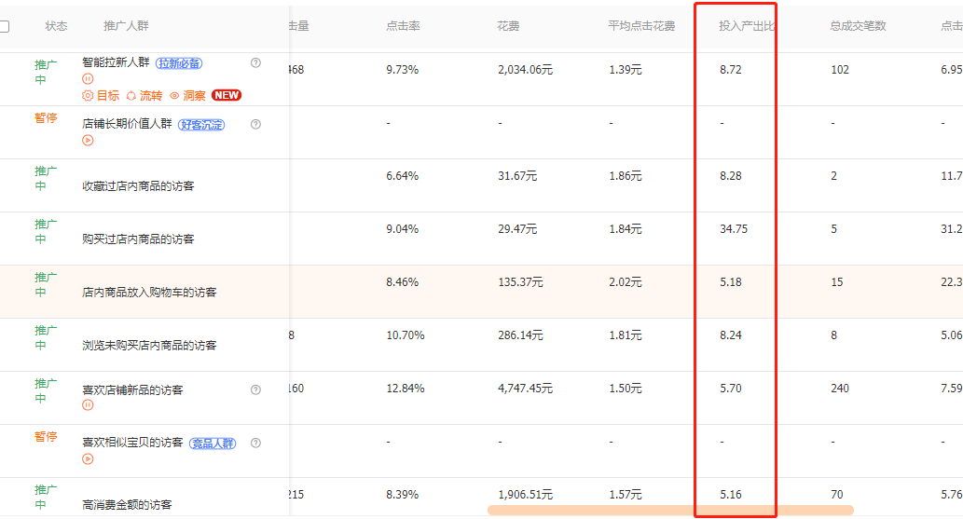Viewport: 963px width, 519px height.
Task: Open 流转 under 智能拉新人群
Action: point(144,95)
